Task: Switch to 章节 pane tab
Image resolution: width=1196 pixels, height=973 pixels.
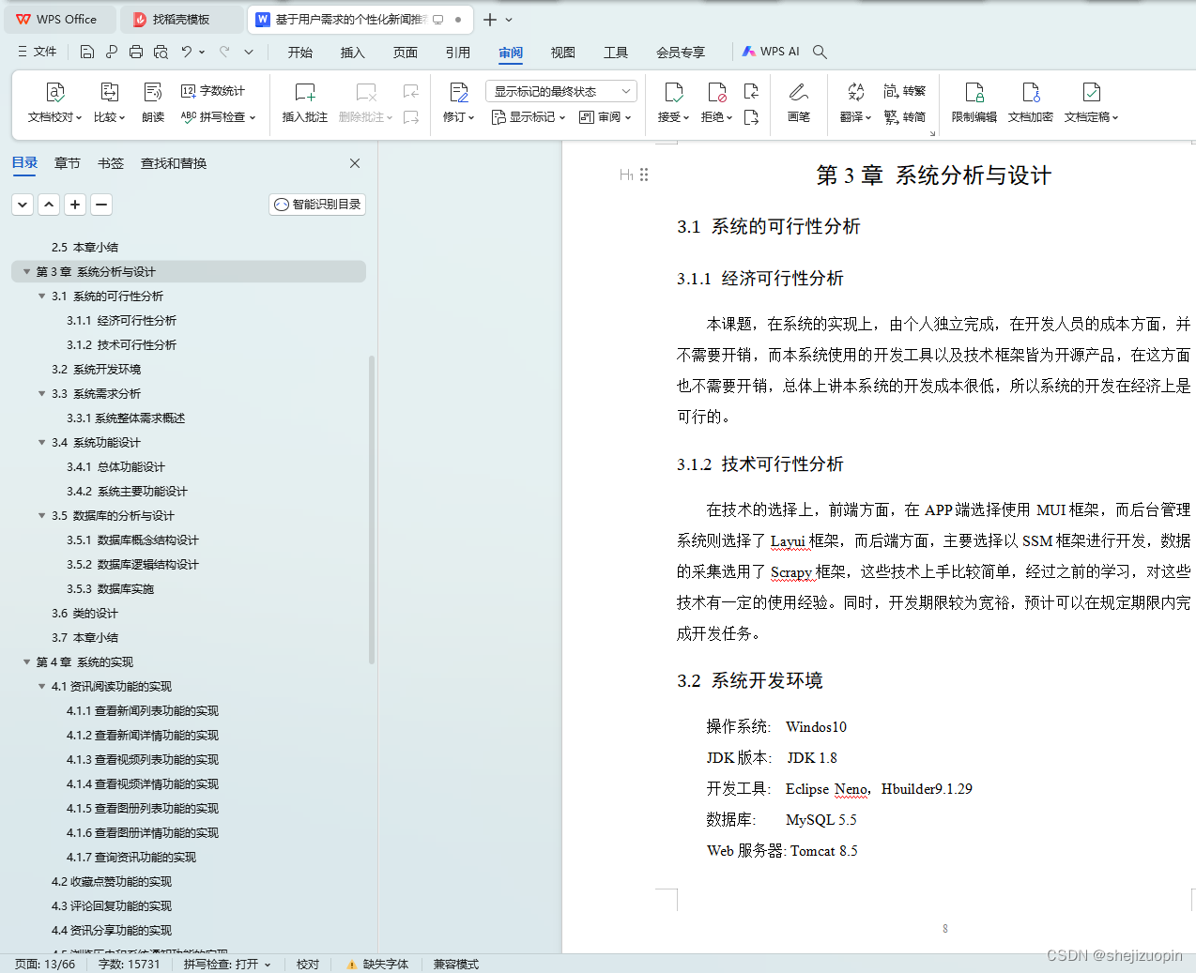Action: tap(68, 163)
